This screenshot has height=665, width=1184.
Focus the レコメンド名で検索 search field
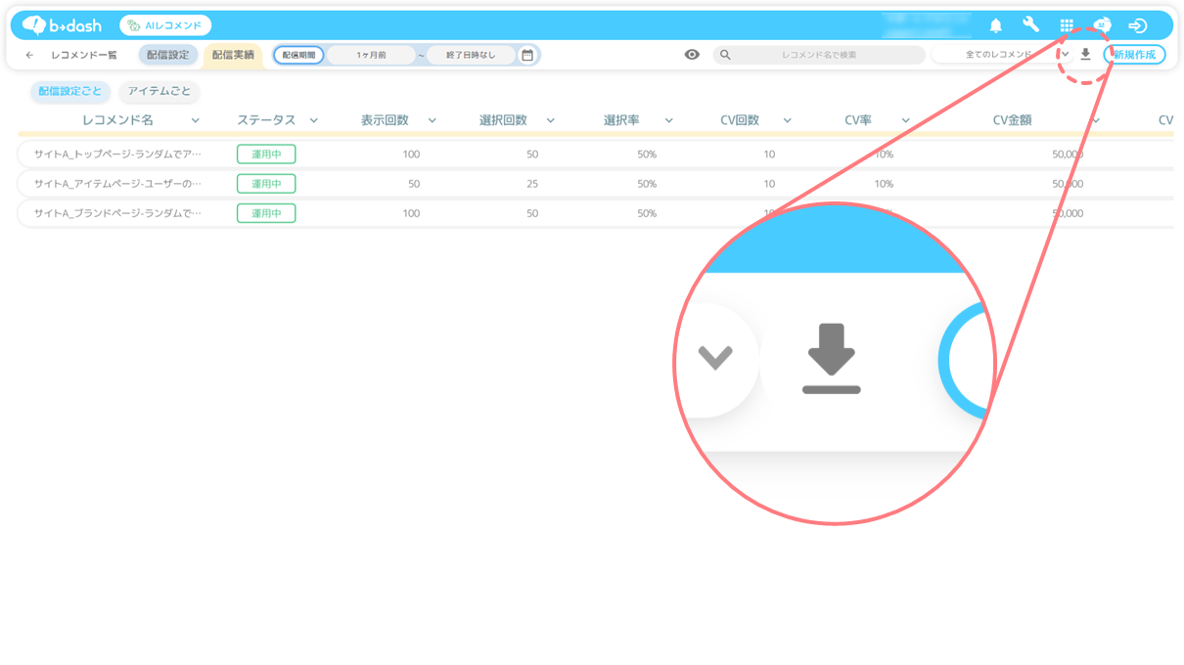pyautogui.click(x=818, y=55)
